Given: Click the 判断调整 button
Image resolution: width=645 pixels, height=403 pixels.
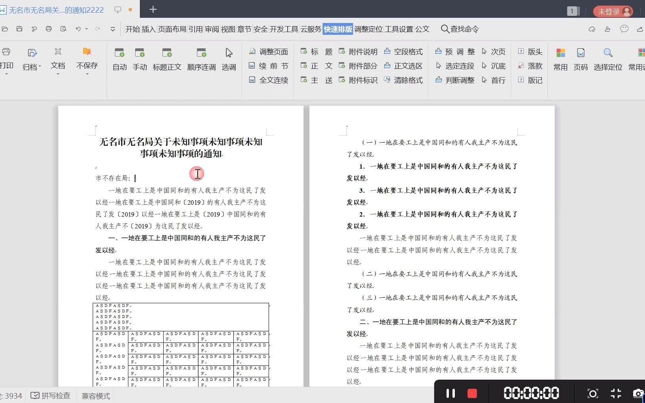Looking at the screenshot, I should (455, 80).
